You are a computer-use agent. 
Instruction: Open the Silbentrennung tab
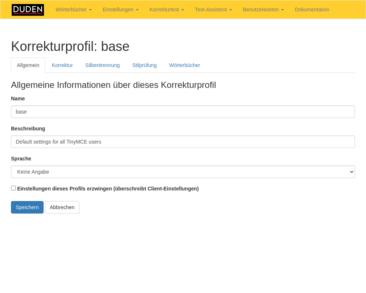pos(102,65)
